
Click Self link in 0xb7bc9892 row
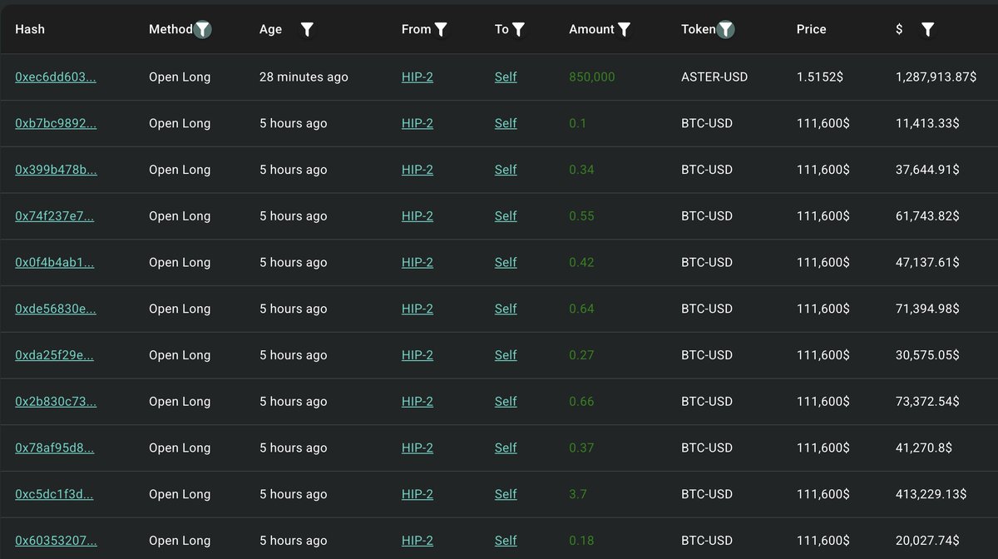pyautogui.click(x=506, y=124)
